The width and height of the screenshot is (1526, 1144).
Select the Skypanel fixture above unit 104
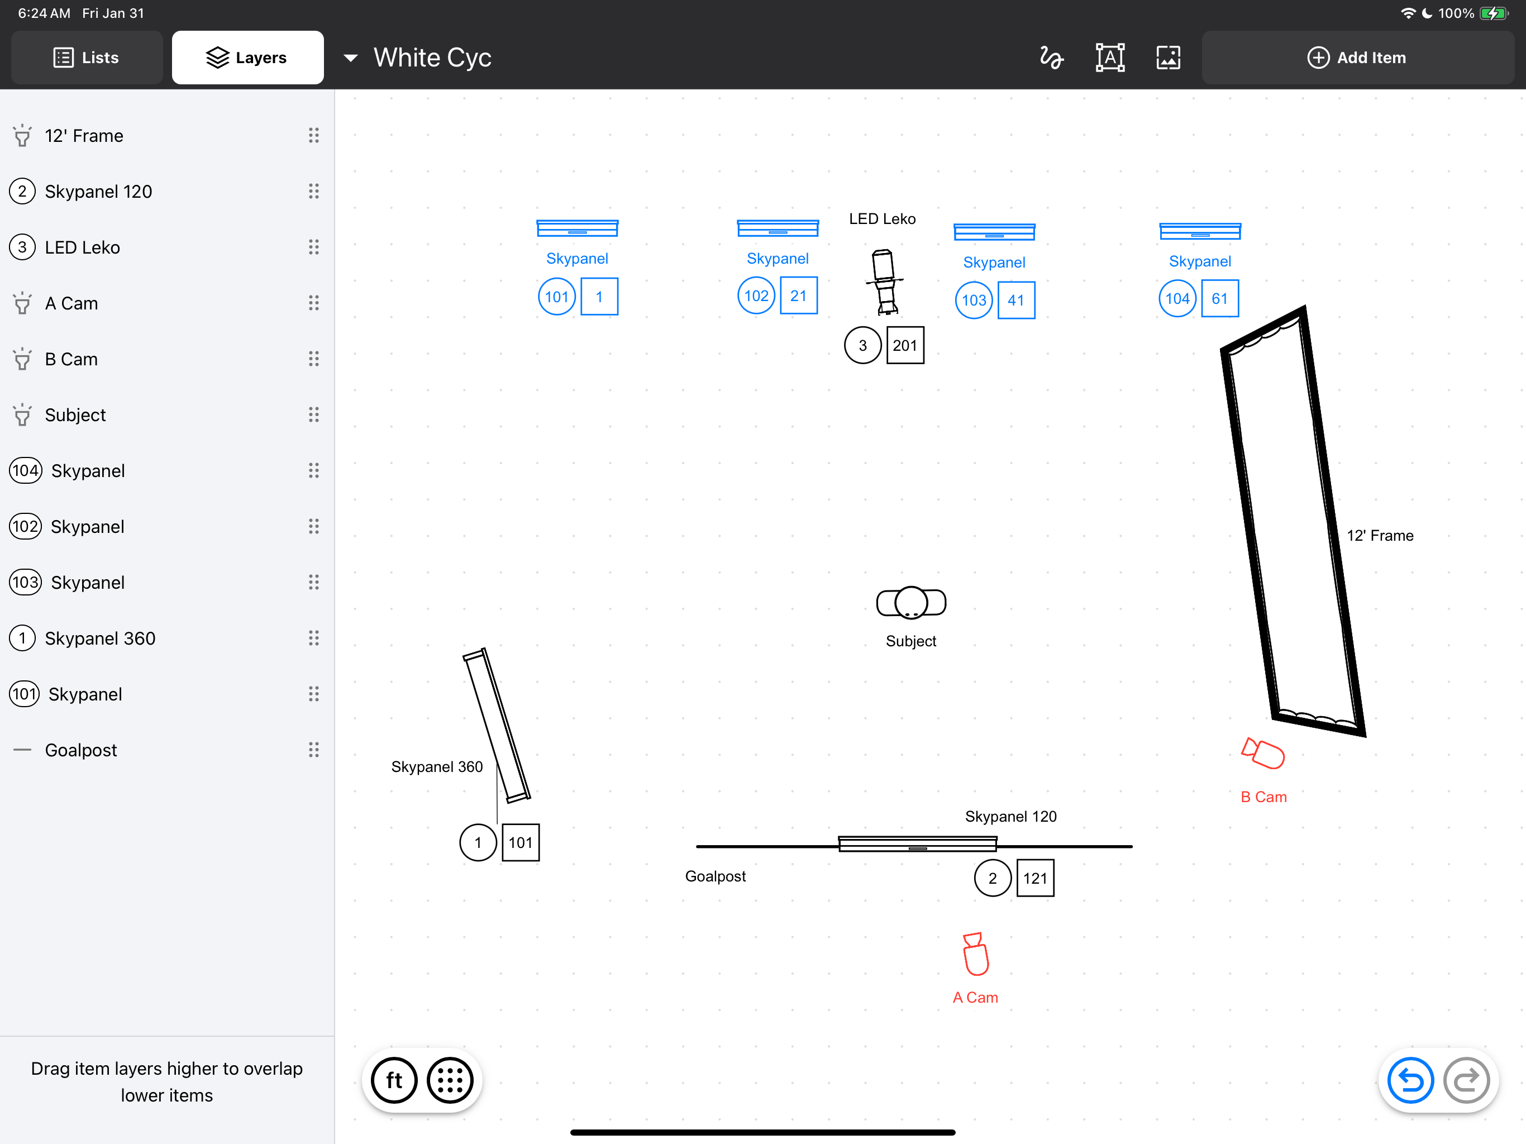[1200, 231]
